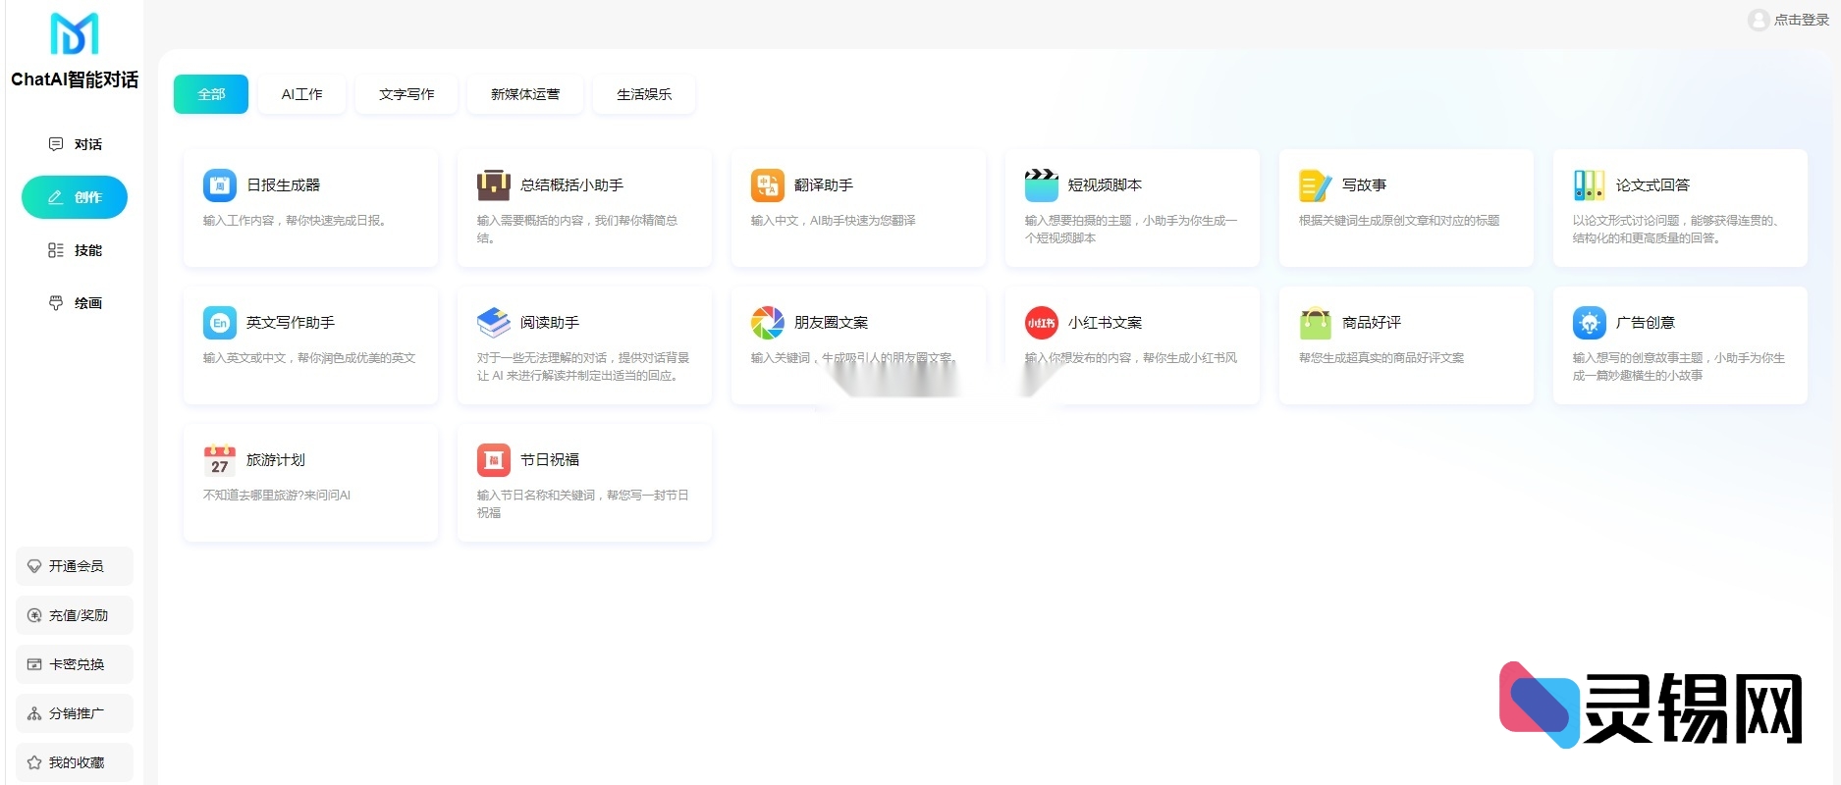Click the brush icon beside 绘画
This screenshot has height=785, width=1841.
[56, 303]
